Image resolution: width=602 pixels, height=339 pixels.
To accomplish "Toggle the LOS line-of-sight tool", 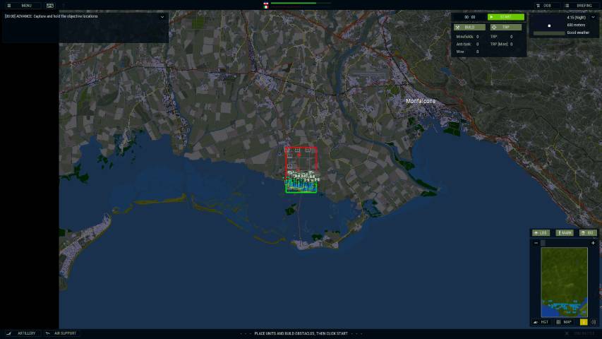I will pyautogui.click(x=541, y=232).
